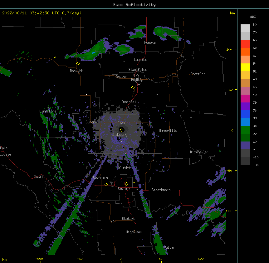The width and height of the screenshot is (269, 263).
Task: Click the RockyMH map label
Action: (76, 71)
